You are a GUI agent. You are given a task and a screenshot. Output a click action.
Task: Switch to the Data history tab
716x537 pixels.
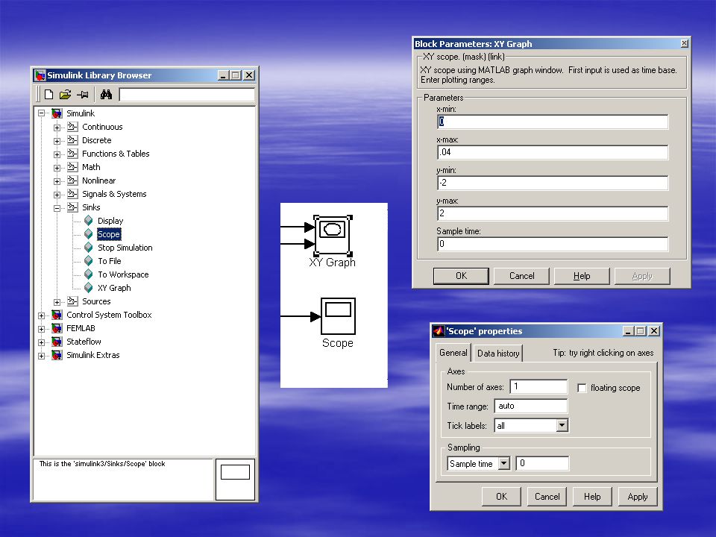pyautogui.click(x=498, y=353)
